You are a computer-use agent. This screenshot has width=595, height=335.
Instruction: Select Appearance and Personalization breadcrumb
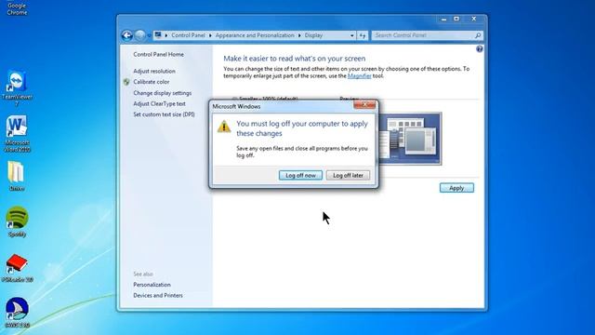point(255,35)
